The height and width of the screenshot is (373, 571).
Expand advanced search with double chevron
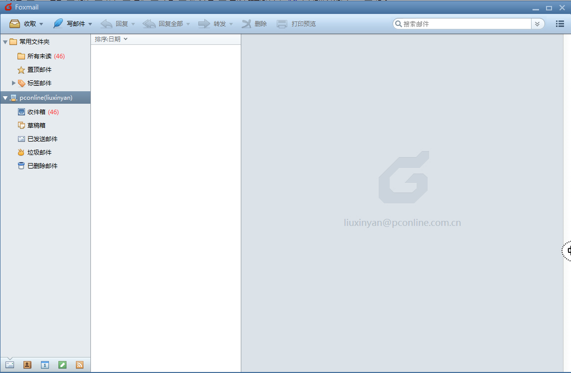538,23
